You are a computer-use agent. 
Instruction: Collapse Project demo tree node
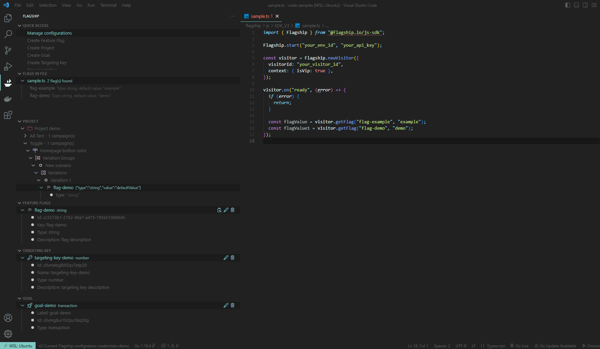(x=22, y=128)
